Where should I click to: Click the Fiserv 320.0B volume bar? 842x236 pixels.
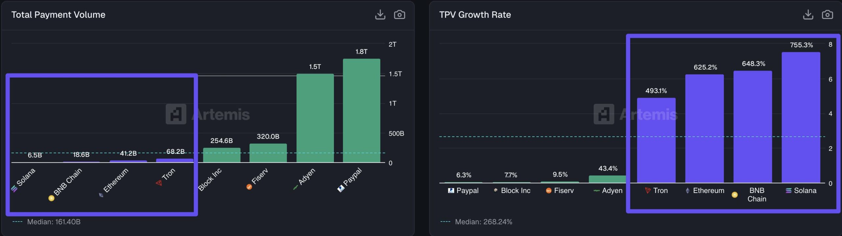tap(268, 153)
